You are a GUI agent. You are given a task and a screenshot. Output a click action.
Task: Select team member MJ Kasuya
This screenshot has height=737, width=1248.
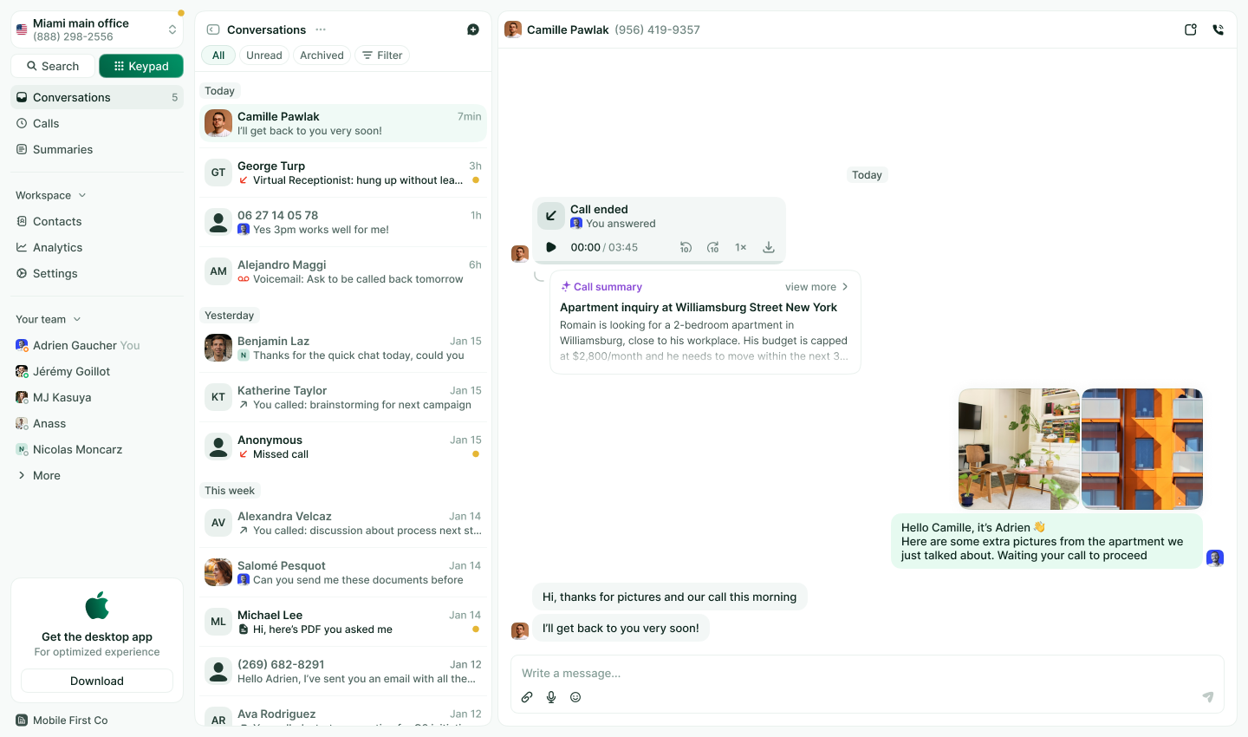pyautogui.click(x=97, y=397)
